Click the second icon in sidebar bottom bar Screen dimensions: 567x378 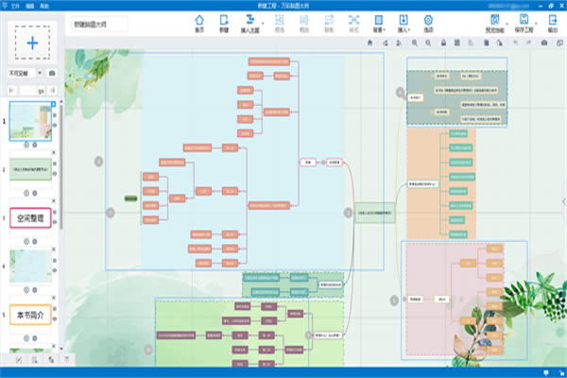(x=35, y=359)
